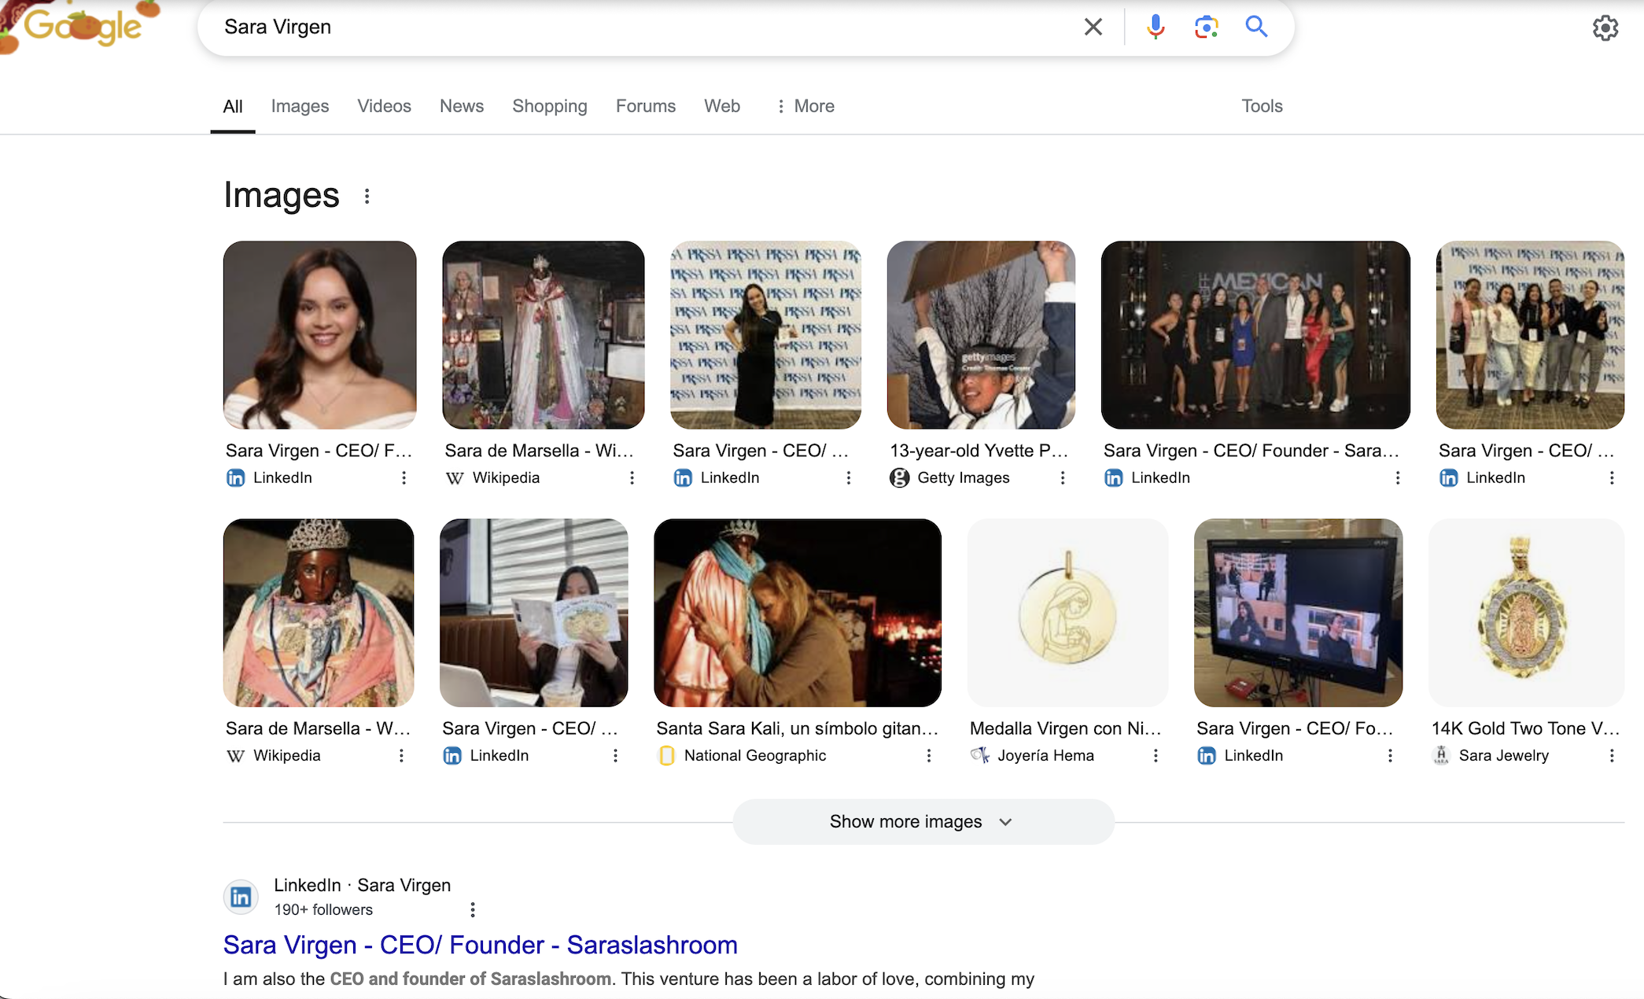Open options menu beside National Geographic result
Image resolution: width=1644 pixels, height=999 pixels.
click(928, 755)
